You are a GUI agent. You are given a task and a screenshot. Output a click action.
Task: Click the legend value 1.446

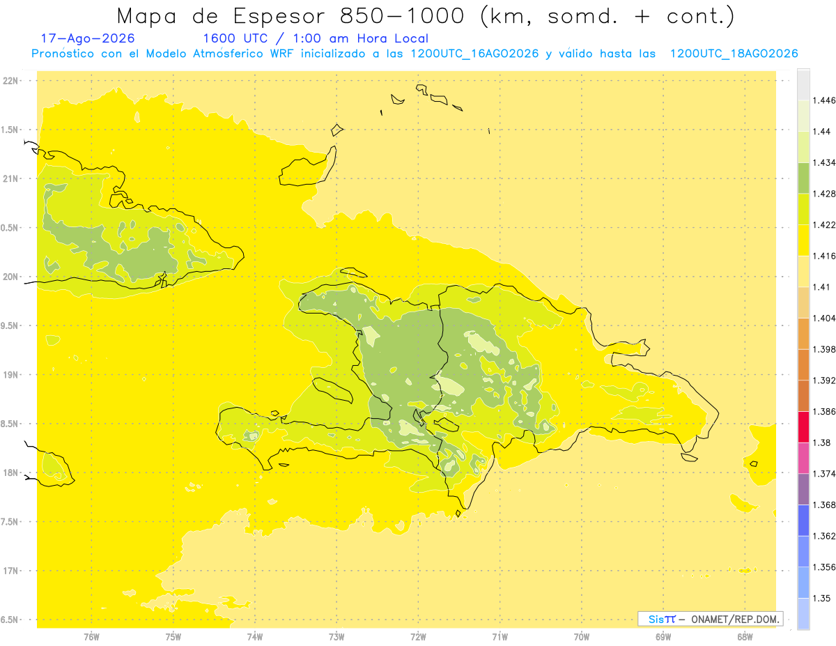click(824, 100)
